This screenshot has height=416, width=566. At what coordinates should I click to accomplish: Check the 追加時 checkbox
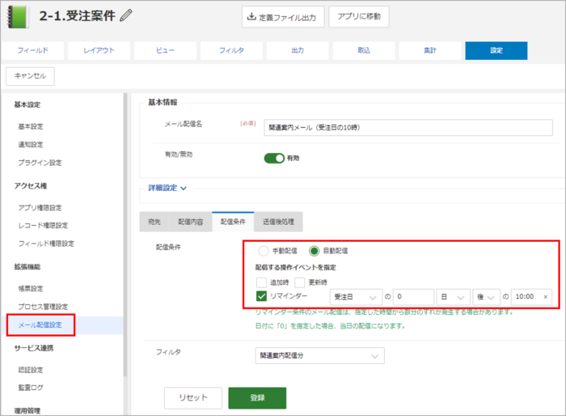click(x=261, y=282)
